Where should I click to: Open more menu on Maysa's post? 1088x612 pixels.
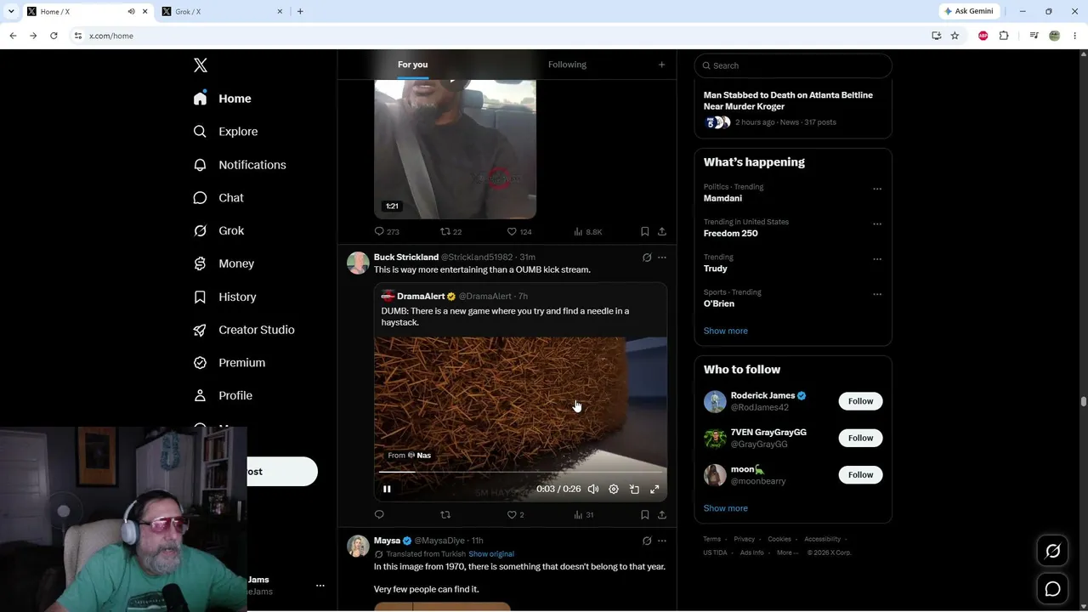pyautogui.click(x=662, y=541)
